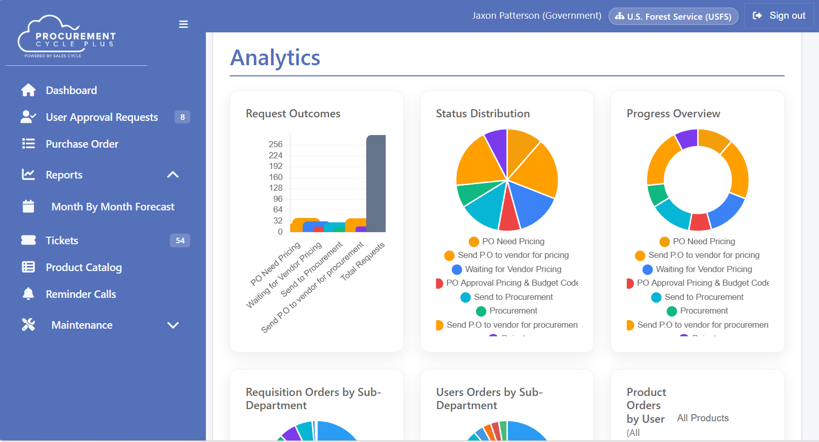The image size is (819, 442).
Task: Click the Tickets count badge 54
Action: [180, 240]
